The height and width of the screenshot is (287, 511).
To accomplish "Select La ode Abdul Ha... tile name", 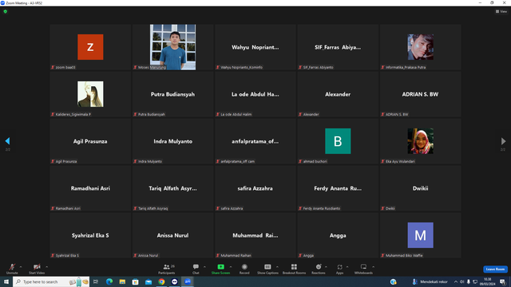I will point(255,94).
